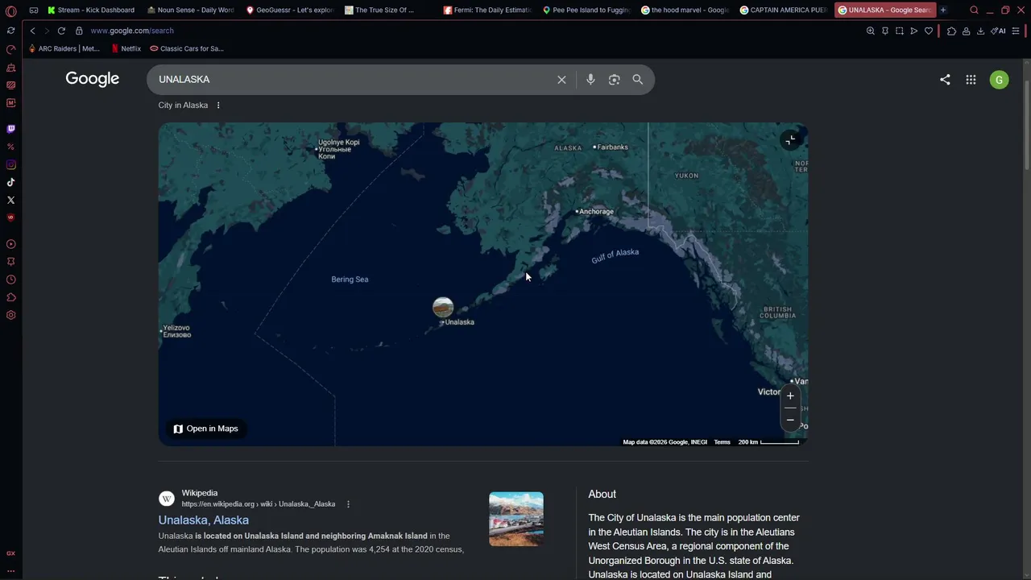Viewport: 1031px width, 580px height.
Task: Open sidebar settings gear icon
Action: click(10, 315)
